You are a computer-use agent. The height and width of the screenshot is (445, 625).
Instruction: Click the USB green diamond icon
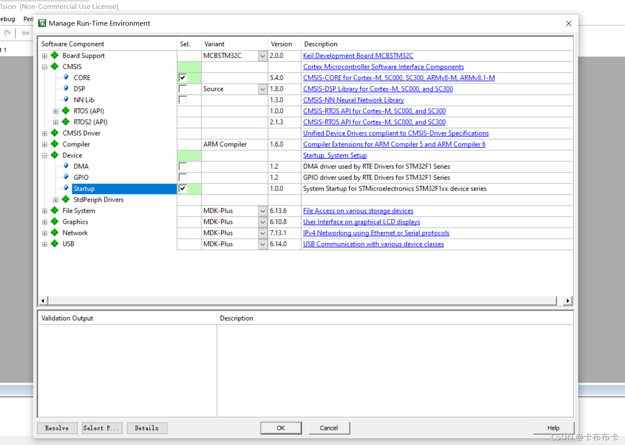click(x=55, y=243)
